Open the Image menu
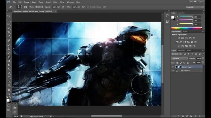Image resolution: width=211 pixels, height=118 pixels. coord(27,2)
